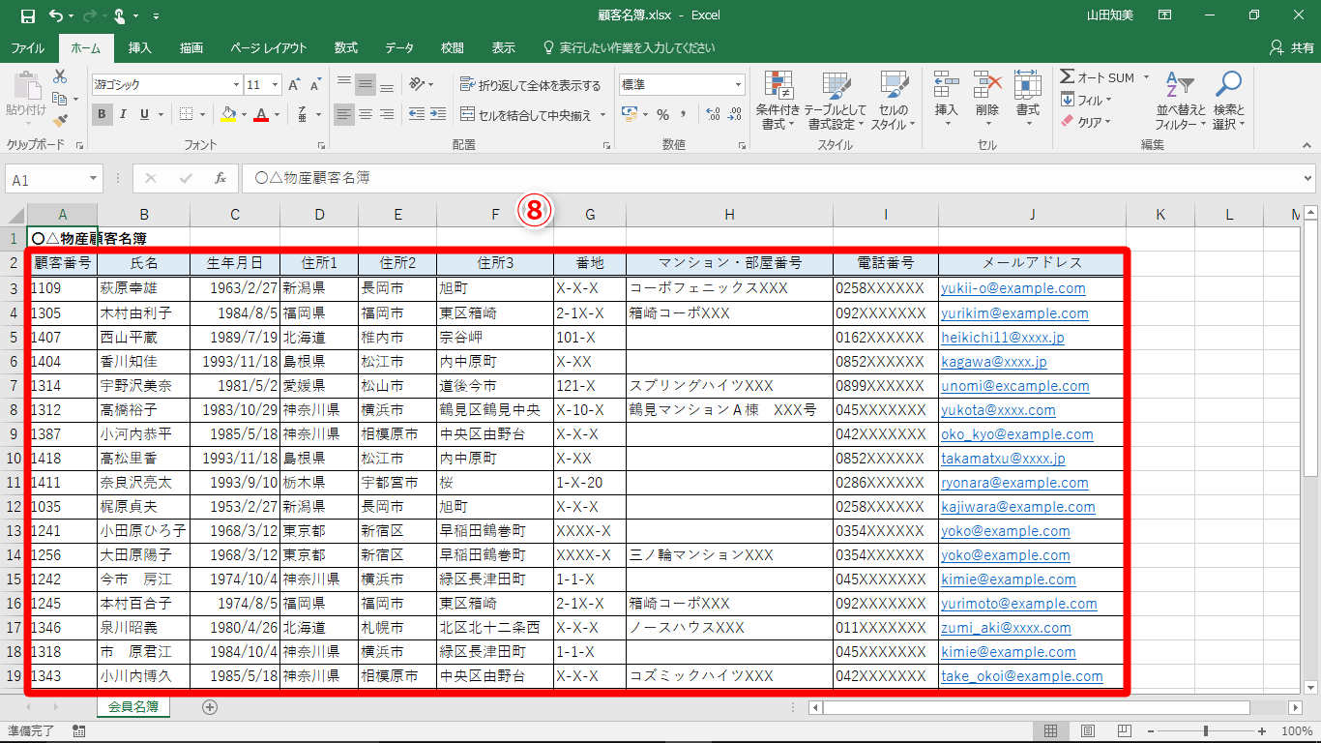Open the zumi_aki@xxxx.com email link
The width and height of the screenshot is (1321, 743).
[1006, 628]
